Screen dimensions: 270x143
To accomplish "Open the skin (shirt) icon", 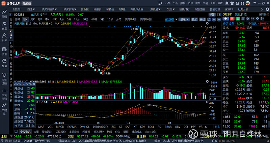I will pos(232,3).
